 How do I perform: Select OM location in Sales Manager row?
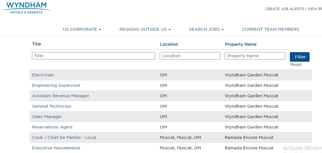(163, 117)
